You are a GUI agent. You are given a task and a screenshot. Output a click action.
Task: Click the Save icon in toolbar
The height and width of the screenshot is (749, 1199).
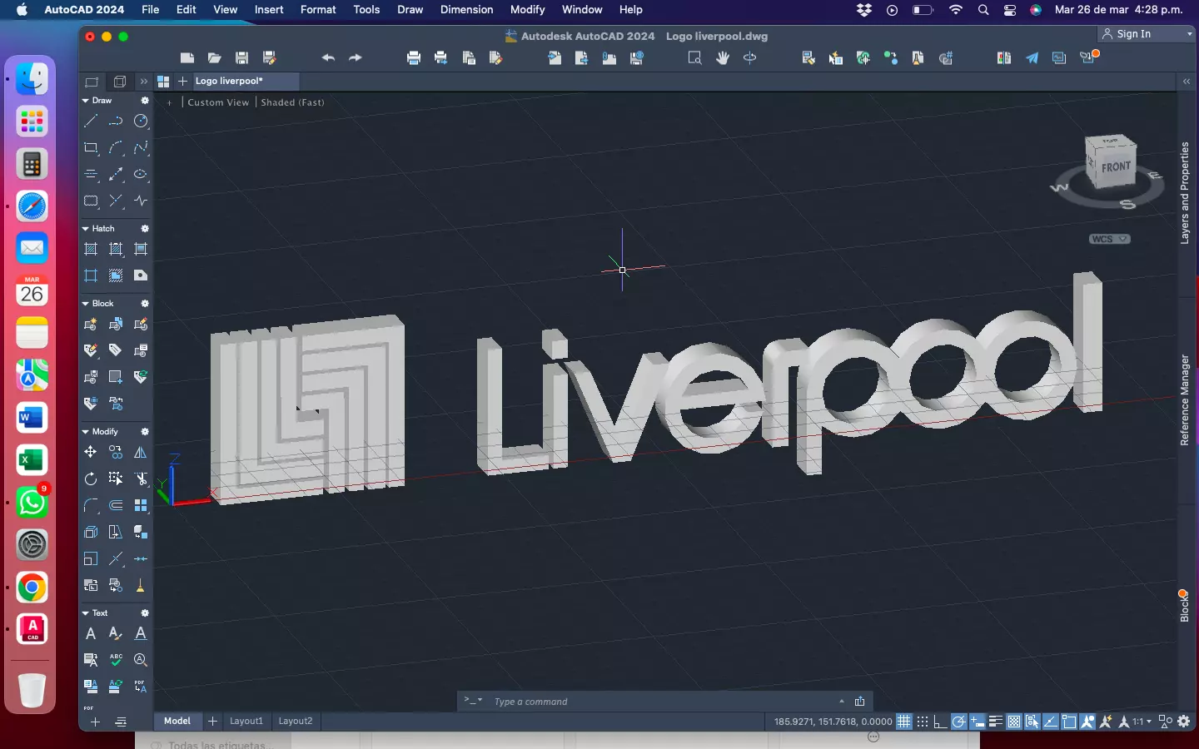(241, 58)
